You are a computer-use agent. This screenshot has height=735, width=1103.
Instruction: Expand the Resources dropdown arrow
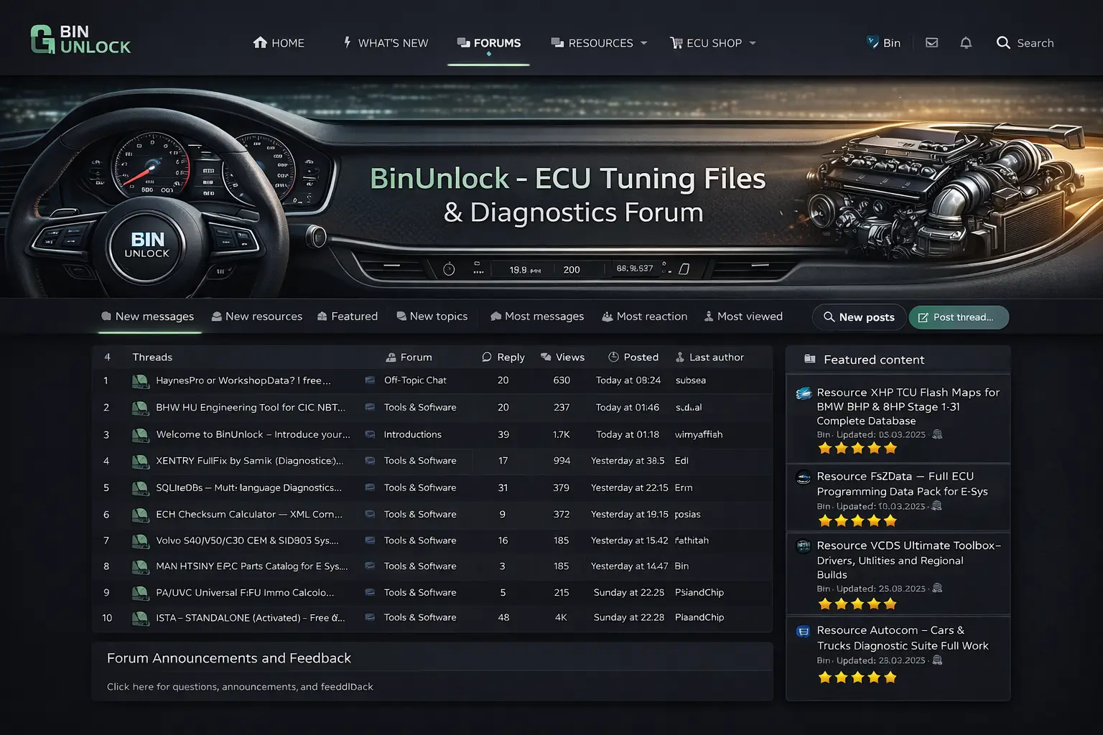click(x=644, y=43)
